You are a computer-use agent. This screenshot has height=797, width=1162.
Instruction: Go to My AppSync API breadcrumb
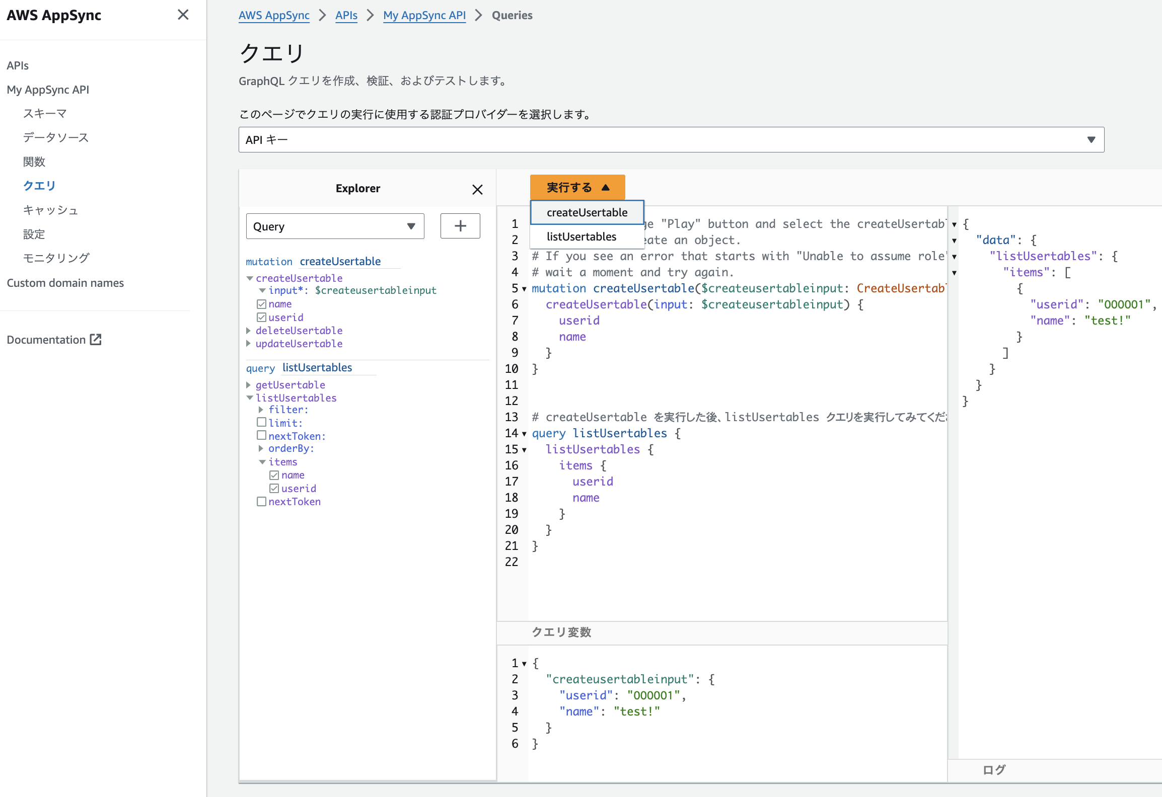click(x=424, y=15)
